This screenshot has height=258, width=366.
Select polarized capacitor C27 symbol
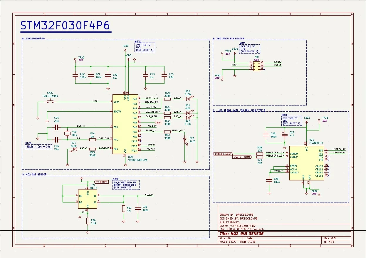tap(284, 135)
